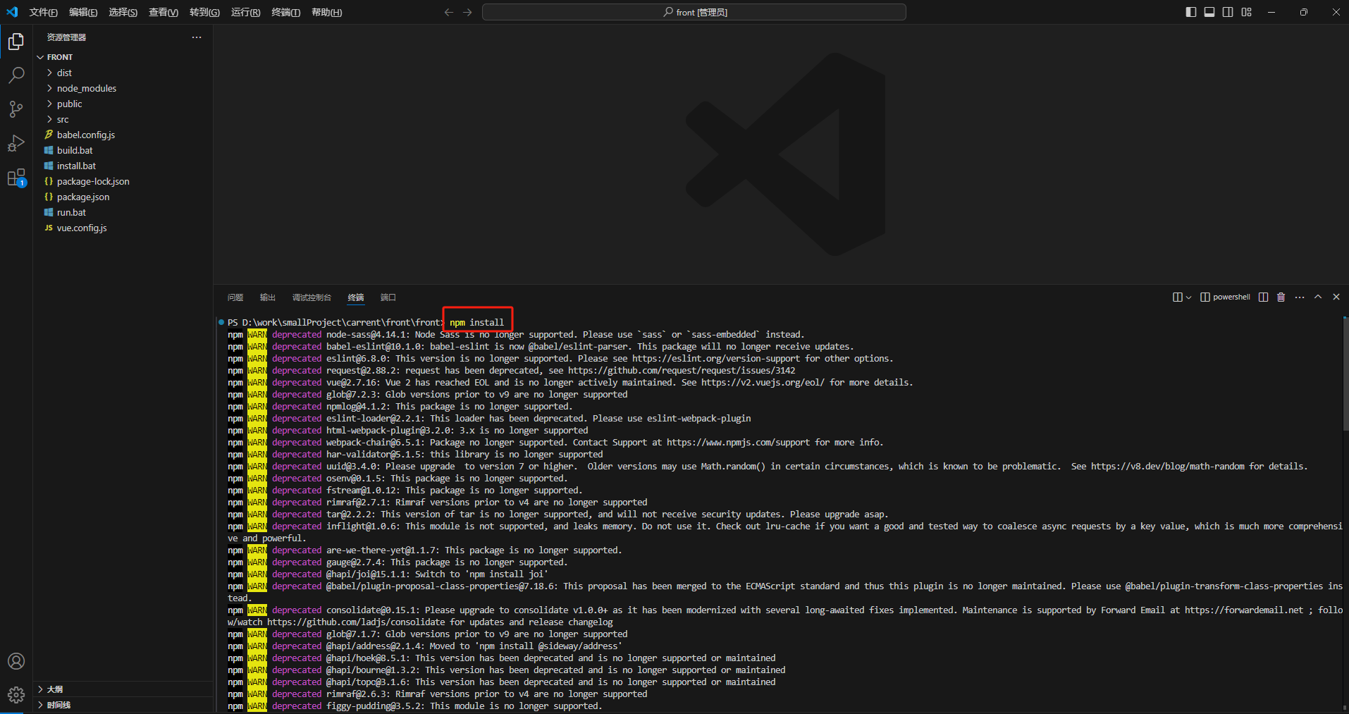1349x714 pixels.
Task: Collapse the FRONT root folder
Action: click(x=40, y=57)
